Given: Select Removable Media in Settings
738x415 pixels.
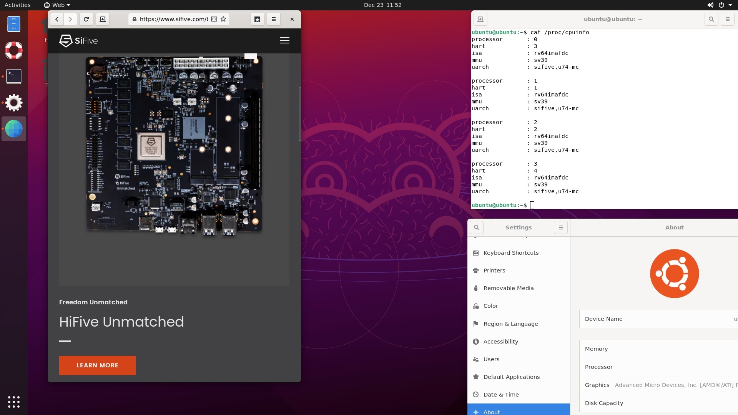Looking at the screenshot, I should click(519, 288).
